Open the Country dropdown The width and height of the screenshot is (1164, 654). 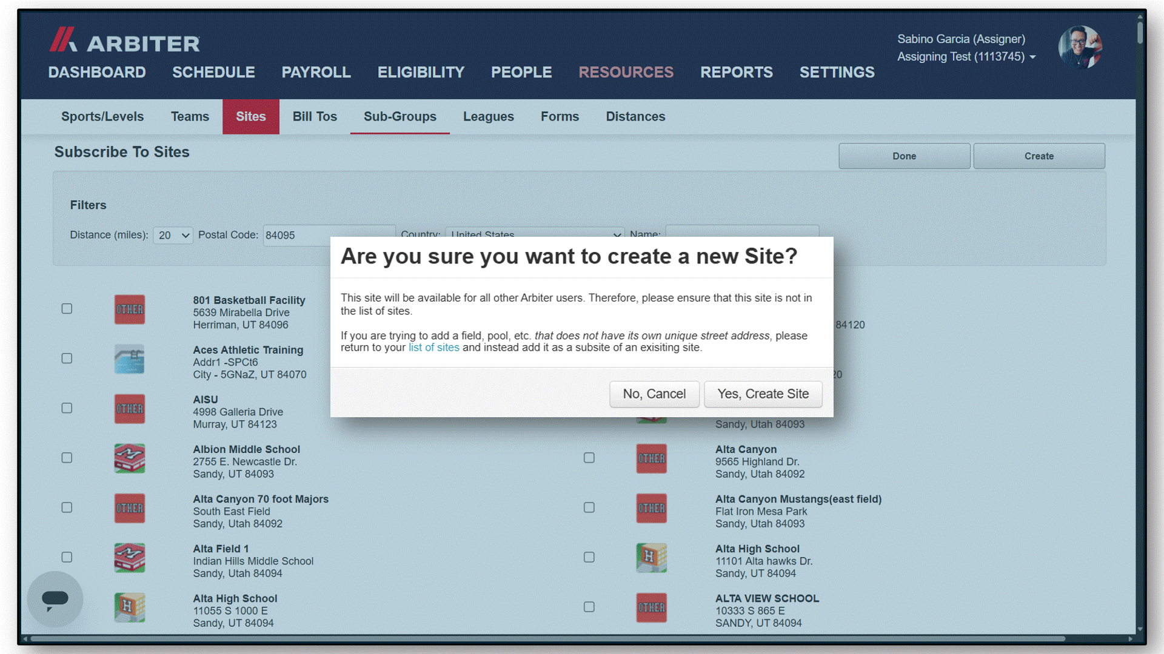pos(535,233)
